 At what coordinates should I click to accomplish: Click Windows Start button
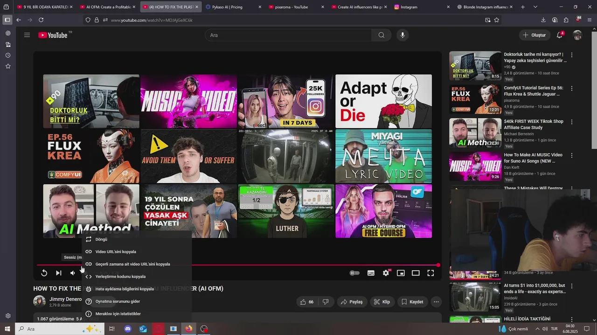click(7, 329)
